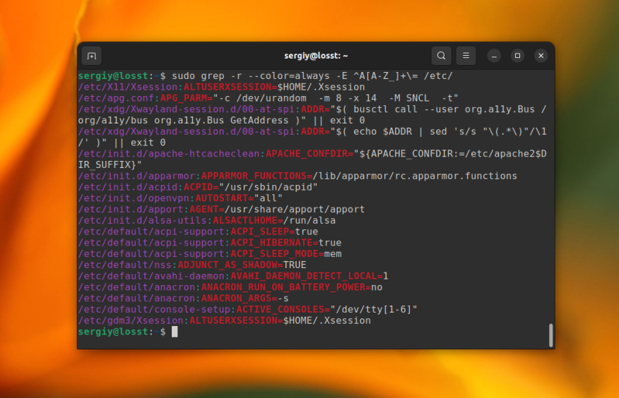The height and width of the screenshot is (398, 619).
Task: Click the /etc/apg.conf APG_PARM line
Action: coord(268,97)
